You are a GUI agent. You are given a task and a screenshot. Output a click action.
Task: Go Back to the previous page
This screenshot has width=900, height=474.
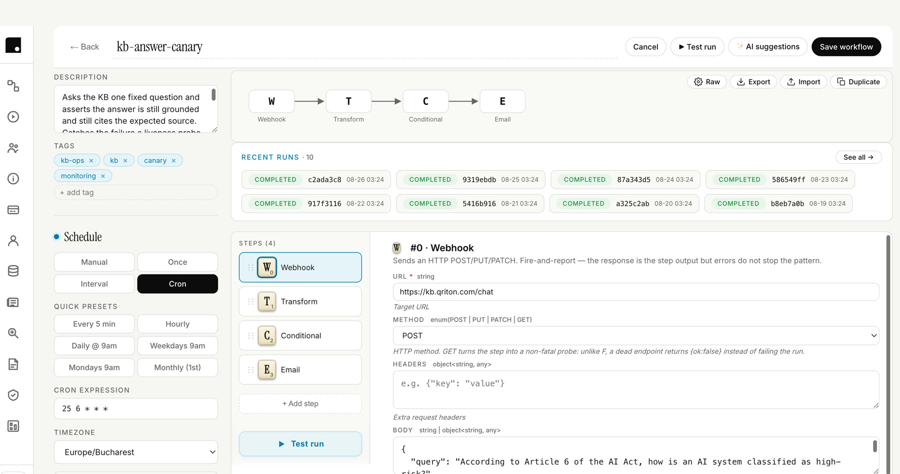coord(84,47)
